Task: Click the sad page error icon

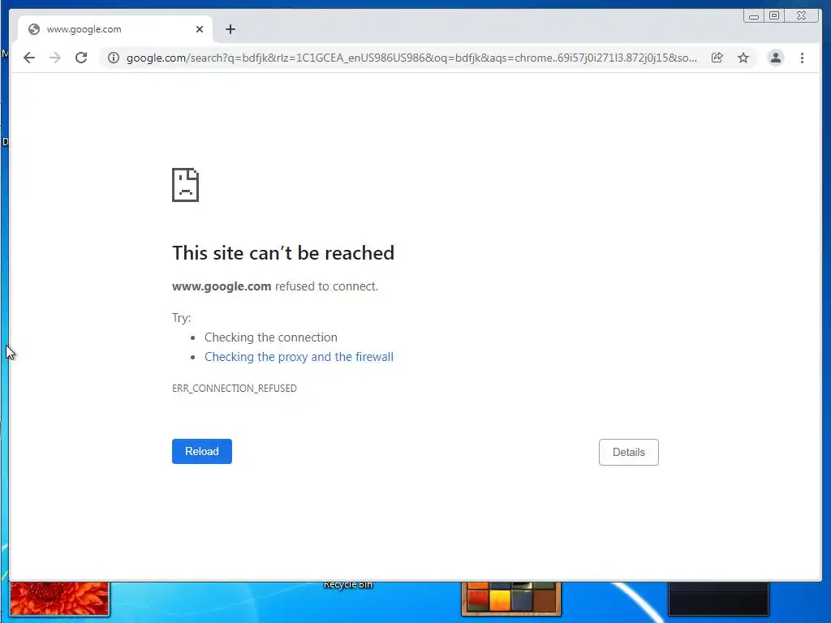Action: [x=186, y=185]
